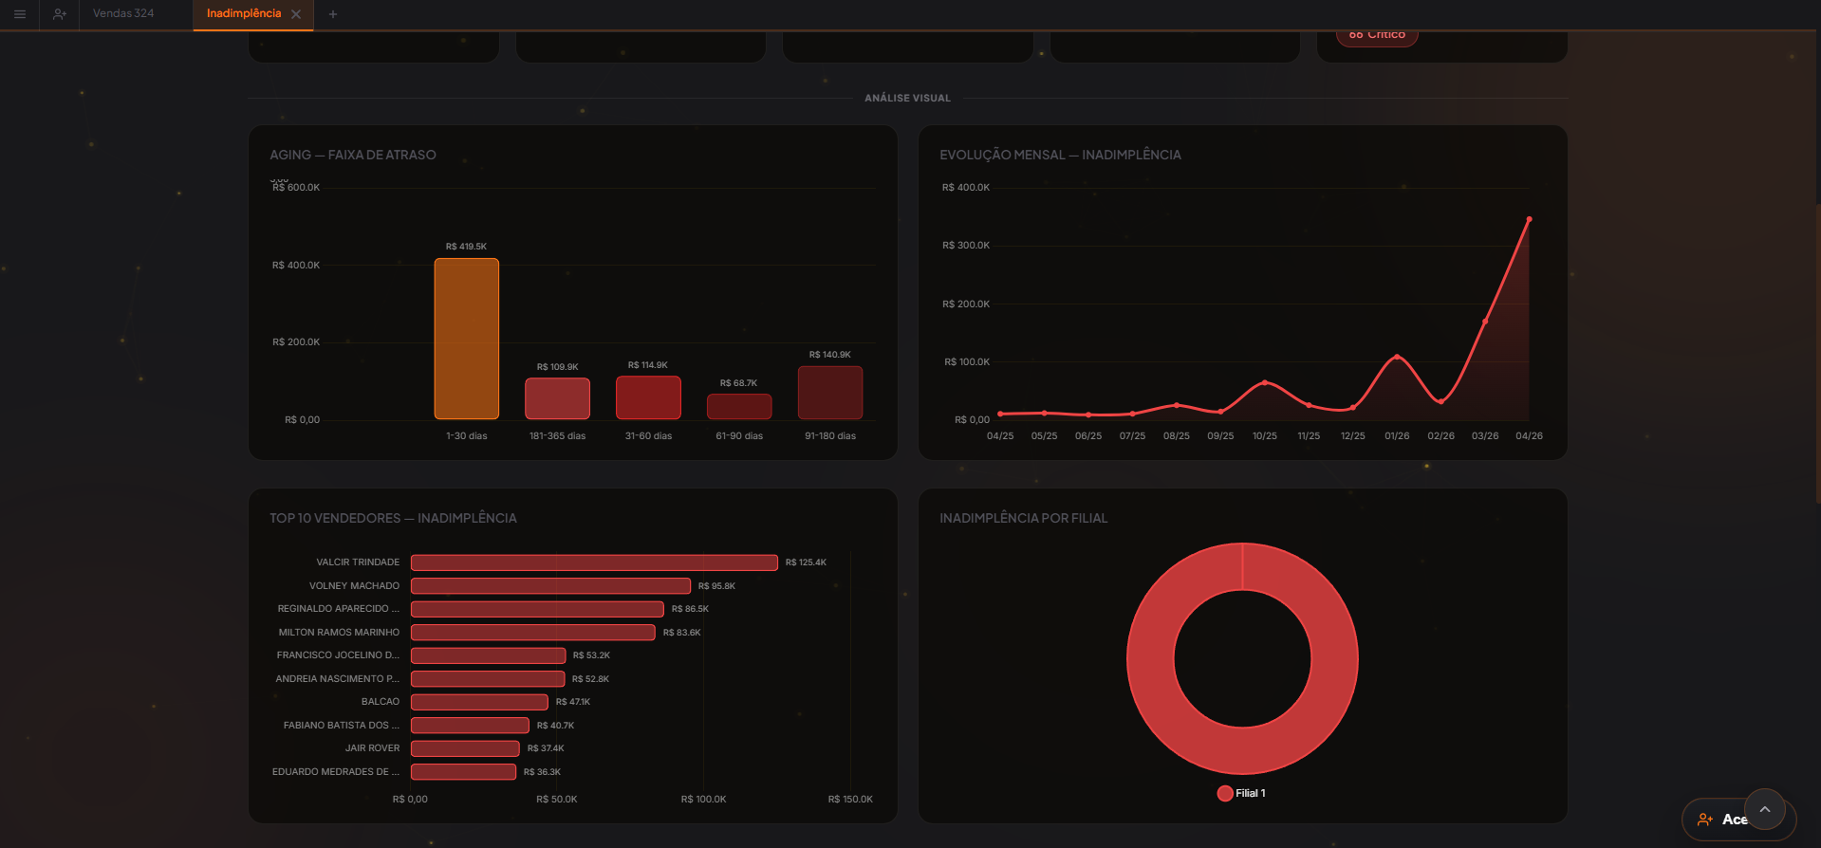Click the "INADIMPLÊNCIA POR FILIAL" chart title

click(1024, 518)
